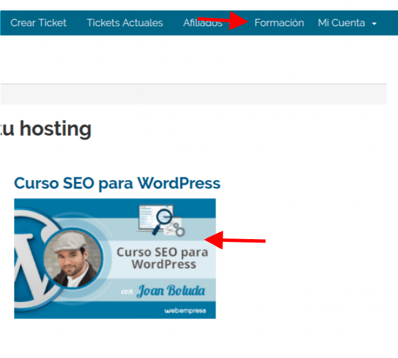Click the banner's inner Curso SEO para WordPress caption
The height and width of the screenshot is (358, 398).
click(163, 258)
